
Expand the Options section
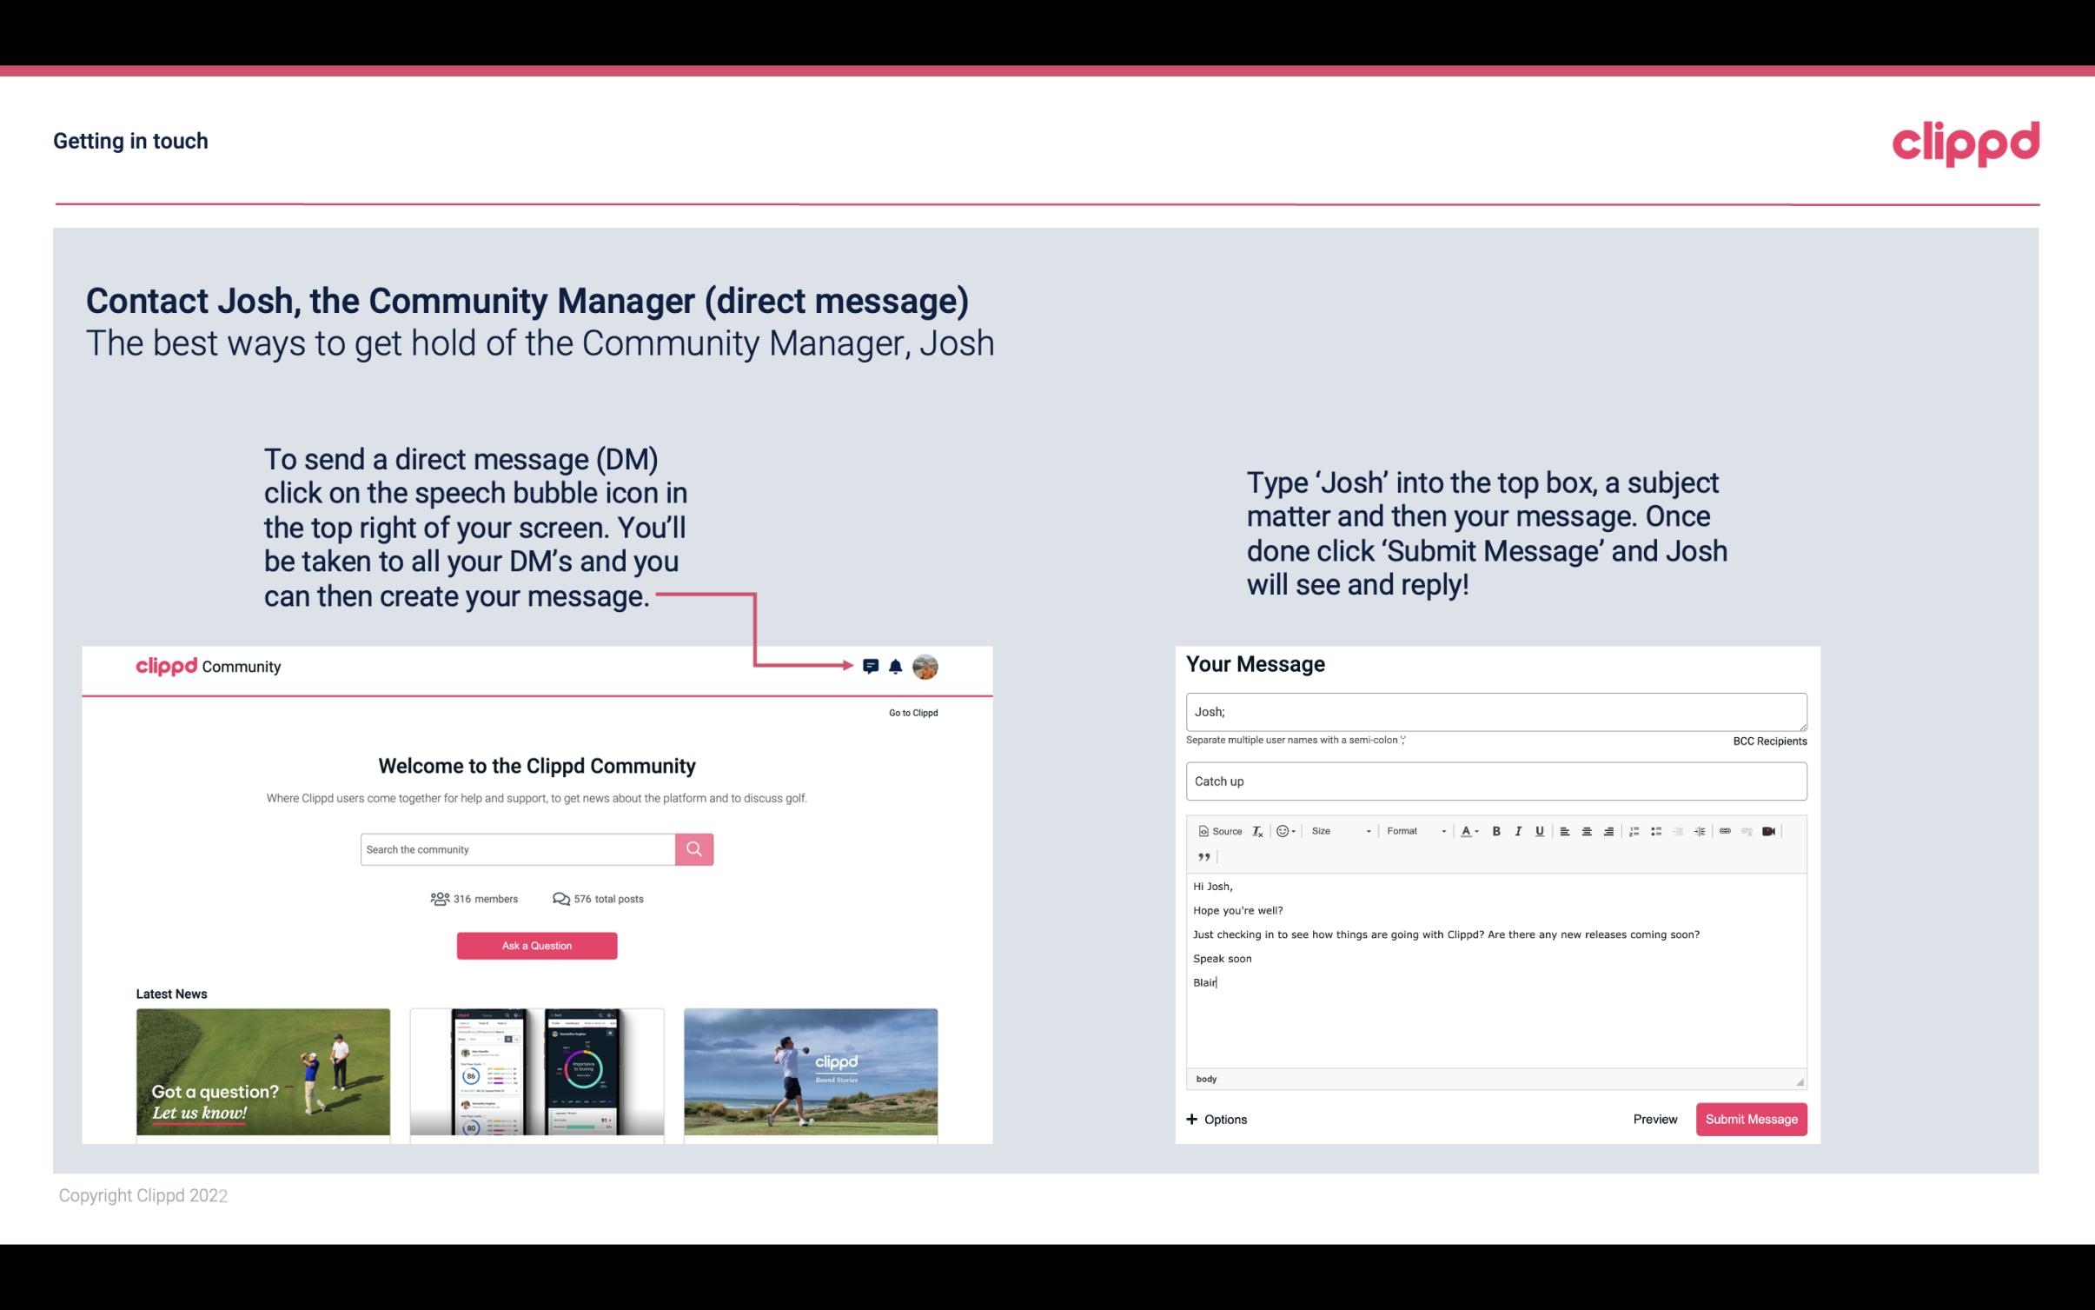tap(1214, 1120)
